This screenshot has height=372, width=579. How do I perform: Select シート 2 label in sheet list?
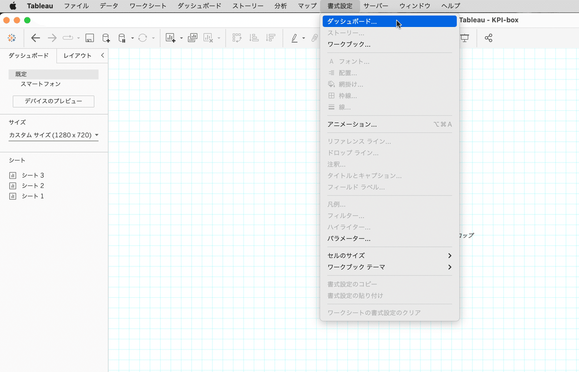[x=33, y=186]
